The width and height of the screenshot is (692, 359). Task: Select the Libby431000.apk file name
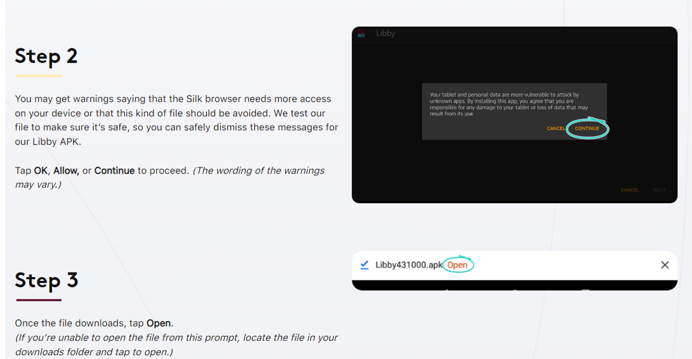[x=408, y=265]
